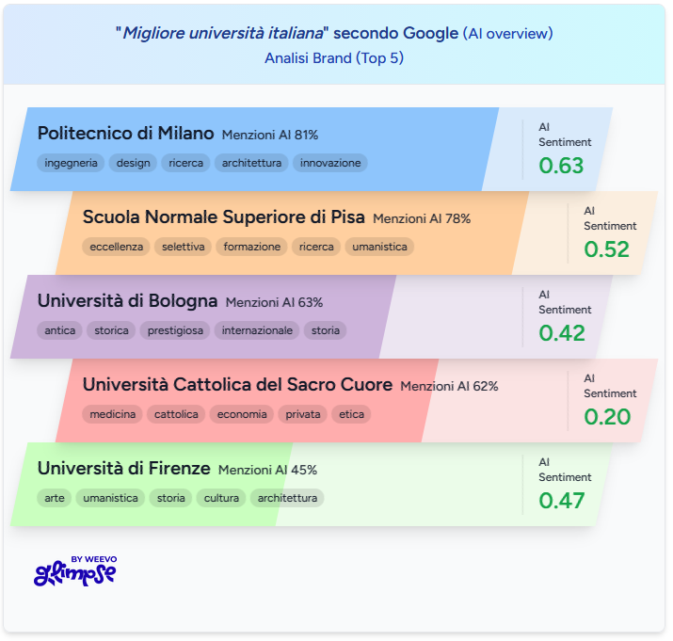The width and height of the screenshot is (673, 641).
Task: Click the "ingegneria" tag
Action: point(71,163)
